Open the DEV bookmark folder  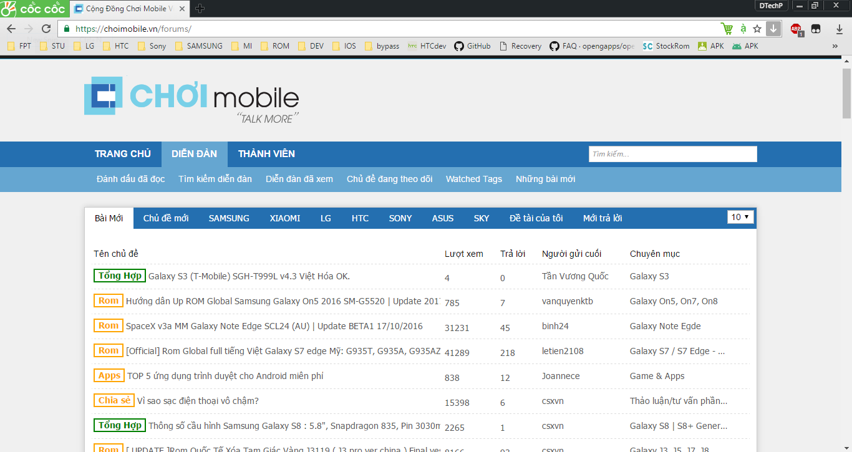pyautogui.click(x=311, y=46)
